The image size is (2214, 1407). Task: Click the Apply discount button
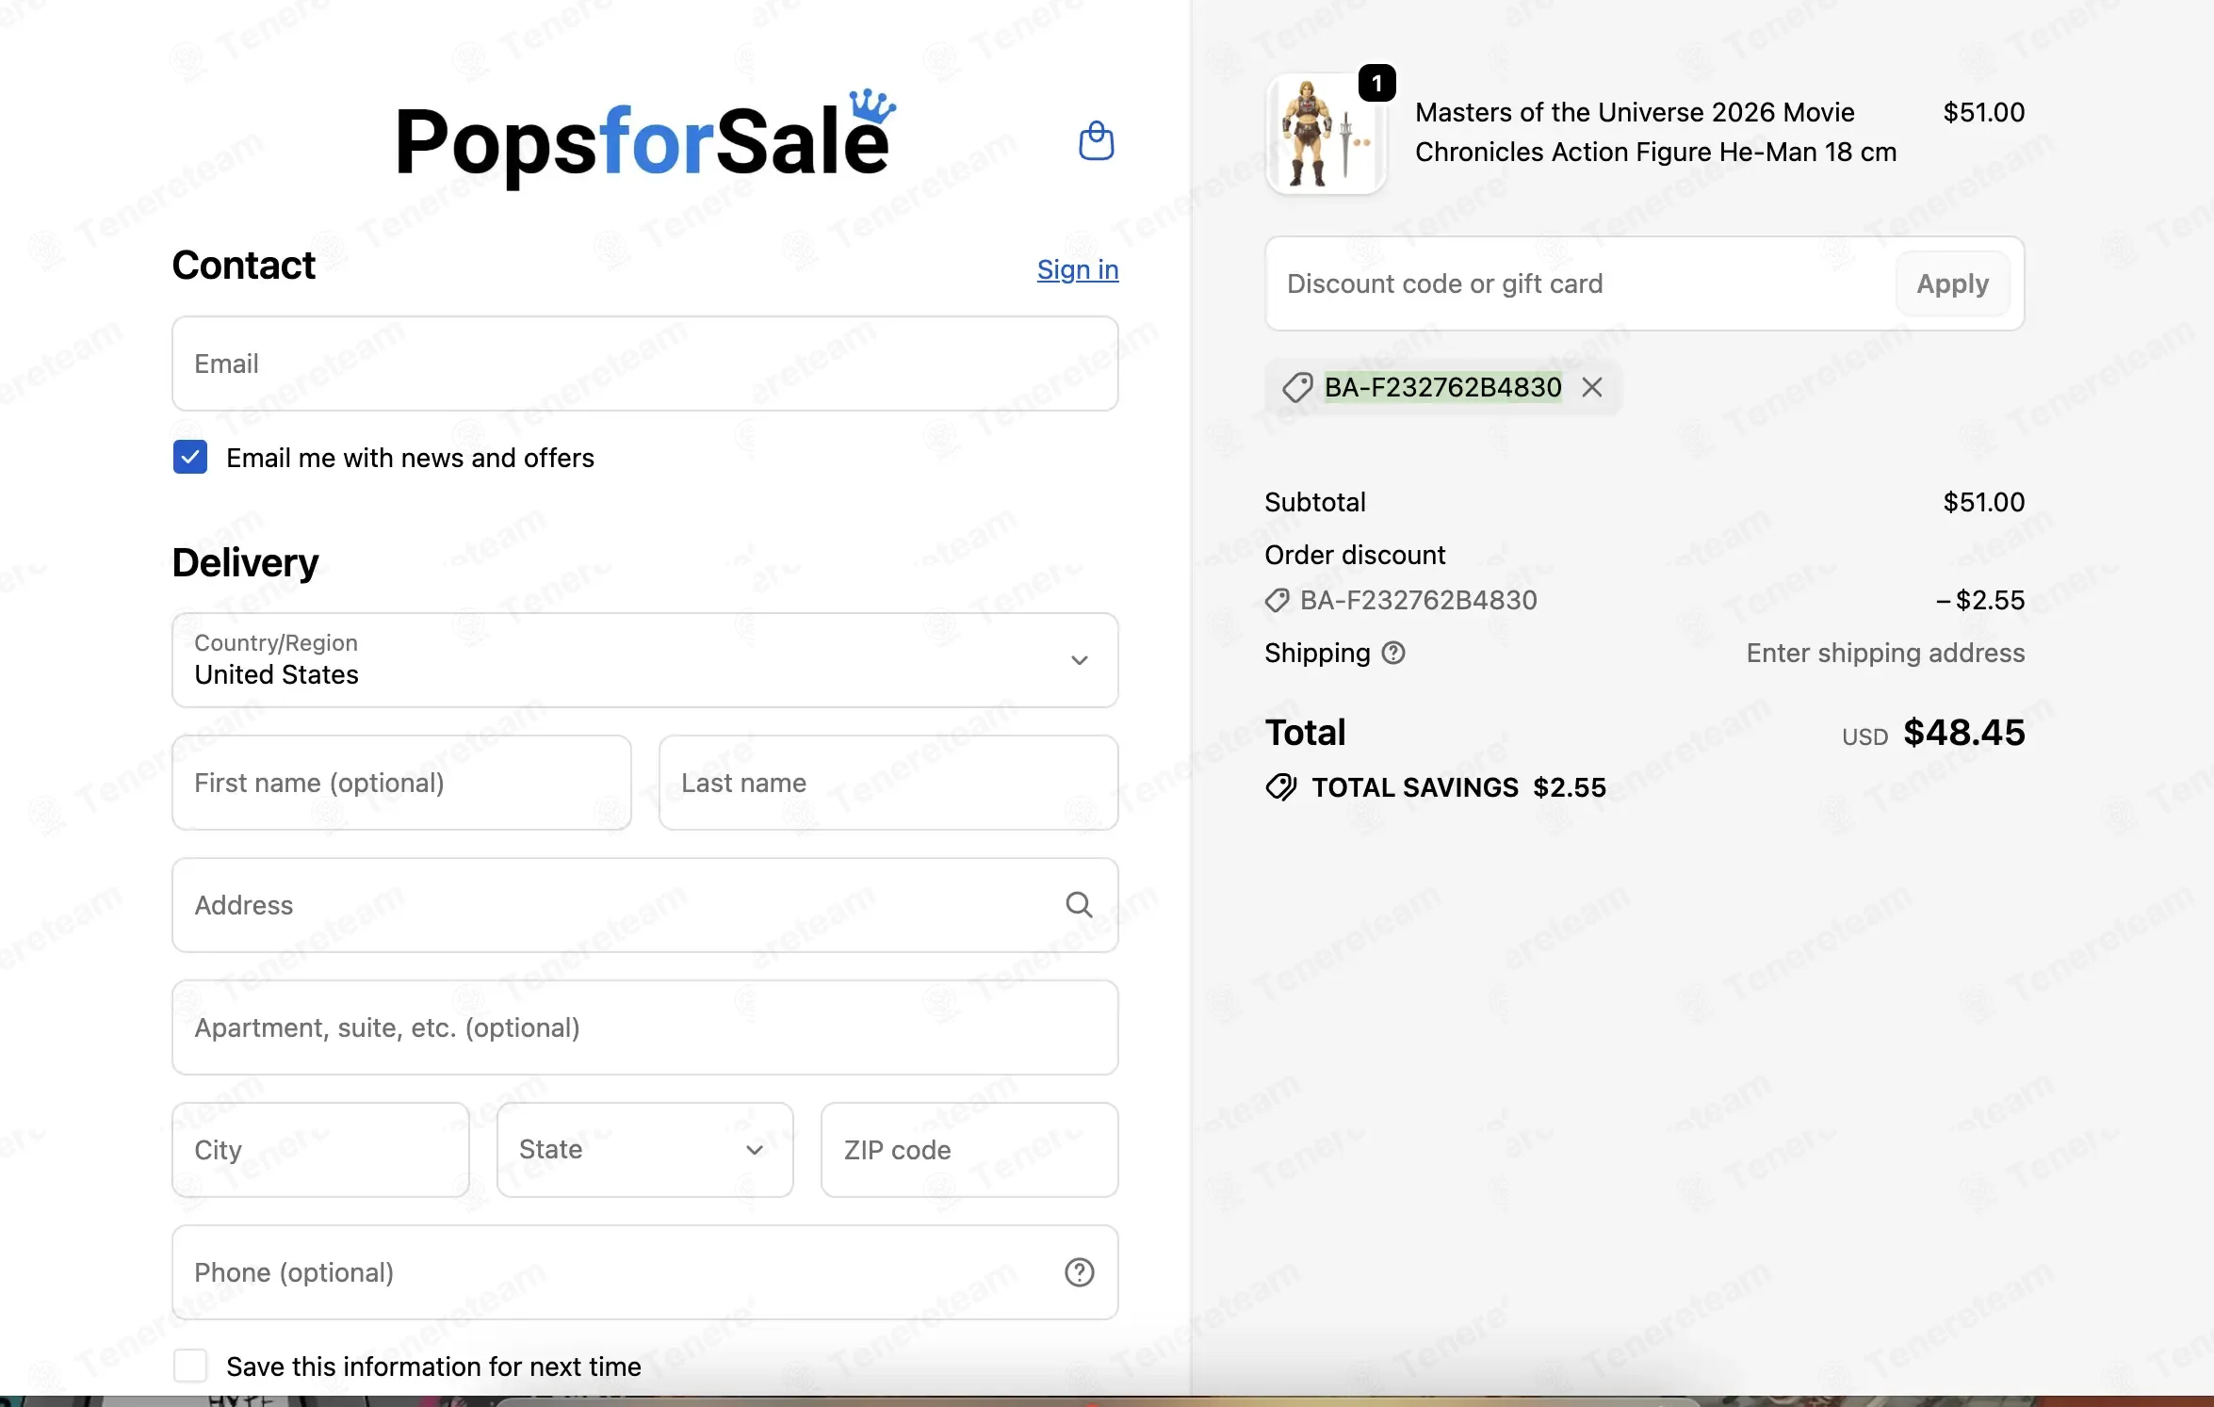coord(1953,283)
